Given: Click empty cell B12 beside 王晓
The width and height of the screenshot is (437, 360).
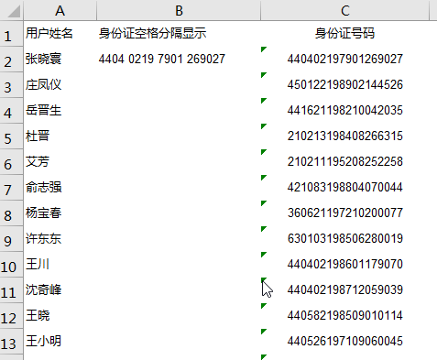Looking at the screenshot, I should point(179,316).
